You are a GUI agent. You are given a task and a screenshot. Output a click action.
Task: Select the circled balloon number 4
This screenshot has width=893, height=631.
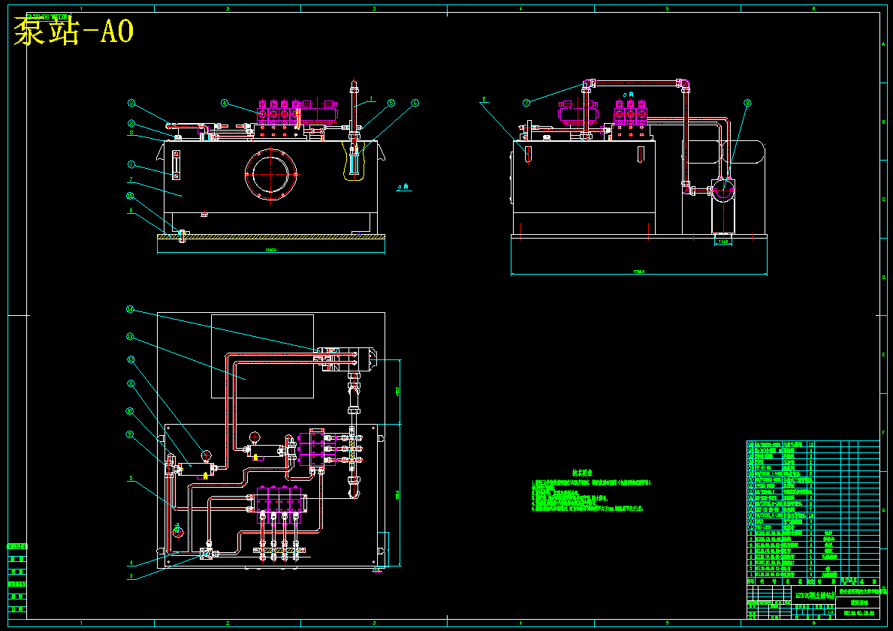225,103
